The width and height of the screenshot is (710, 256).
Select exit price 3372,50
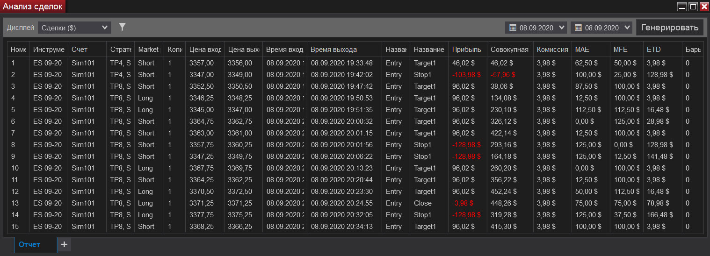tap(239, 192)
